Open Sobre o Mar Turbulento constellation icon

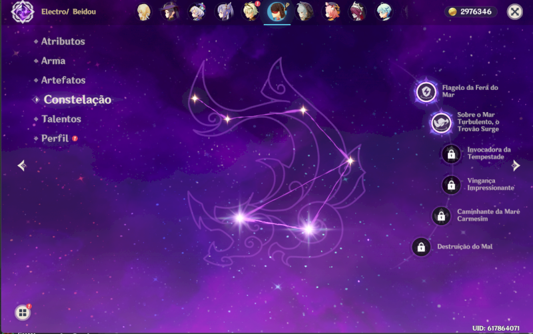441,123
